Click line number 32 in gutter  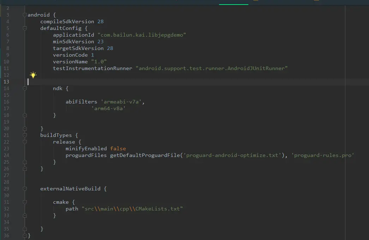pyautogui.click(x=6, y=209)
